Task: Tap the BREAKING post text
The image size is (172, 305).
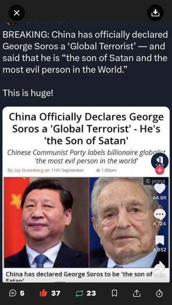Action: pyautogui.click(x=85, y=53)
